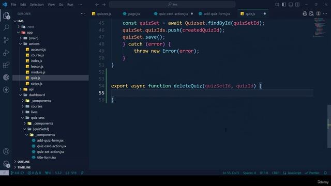Switch to the quiz-card-action.jsx tab
Screen dimensions: 331x186
(174, 14)
